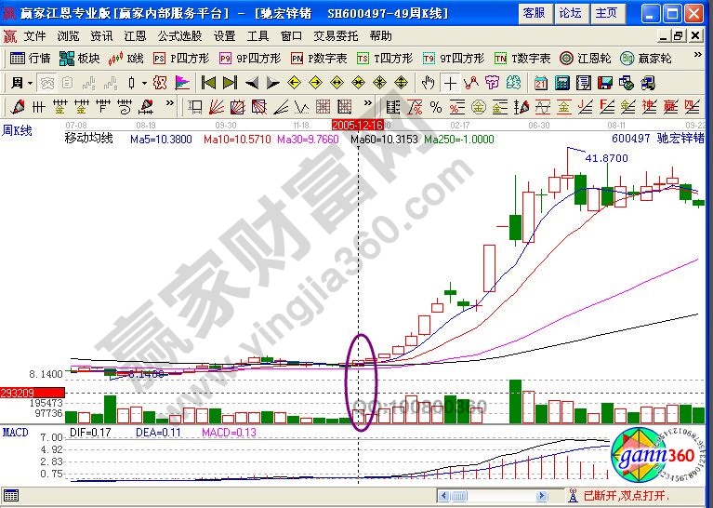Click the 周K线 chart label
This screenshot has height=508, width=713.
18,130
